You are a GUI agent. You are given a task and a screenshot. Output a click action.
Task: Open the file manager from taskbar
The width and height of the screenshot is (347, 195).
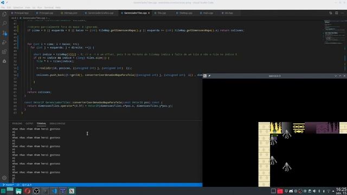pos(18,191)
